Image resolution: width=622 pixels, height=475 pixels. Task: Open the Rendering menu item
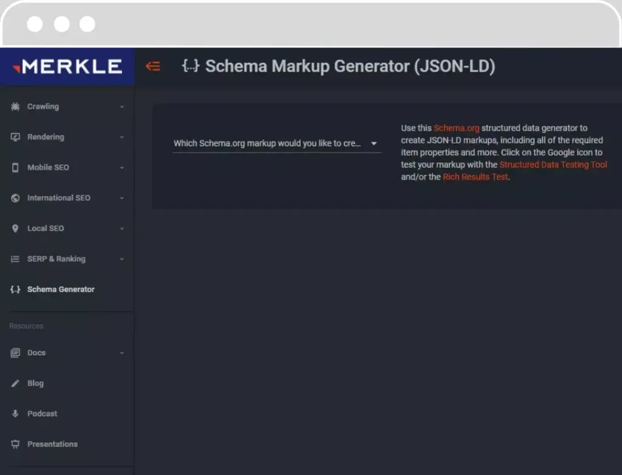coord(67,137)
